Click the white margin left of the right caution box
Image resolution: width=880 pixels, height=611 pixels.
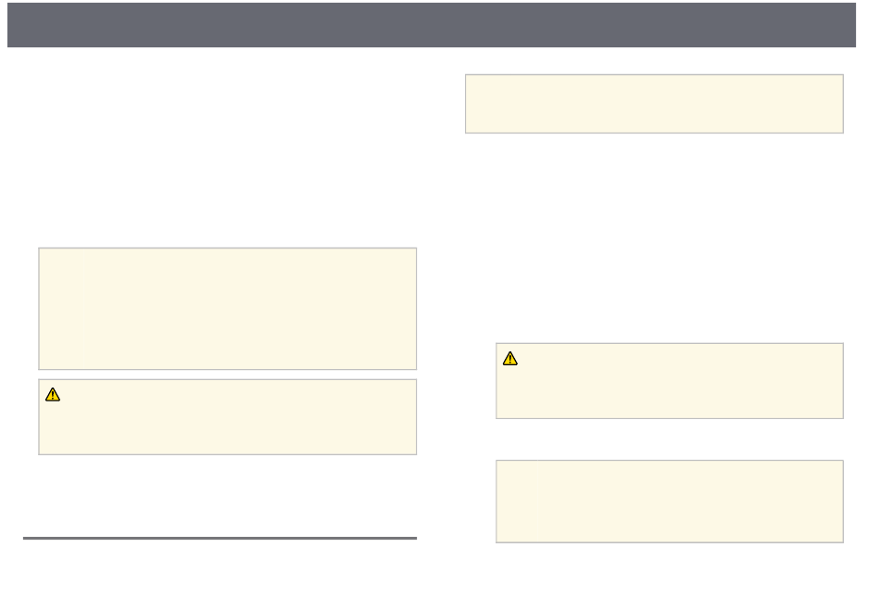click(480, 381)
